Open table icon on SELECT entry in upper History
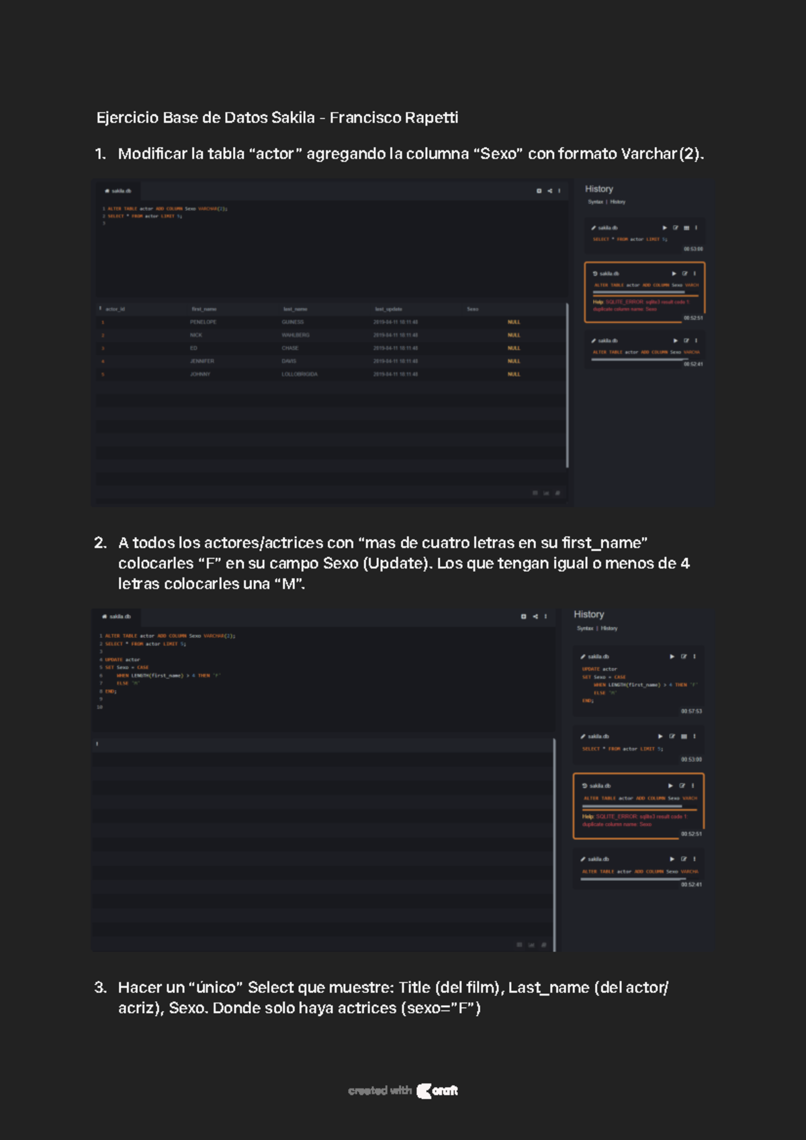 tap(686, 228)
